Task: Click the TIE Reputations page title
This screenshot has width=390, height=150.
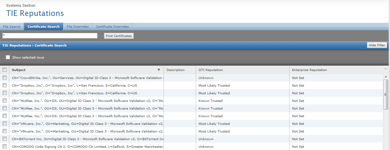Action: pos(35,13)
